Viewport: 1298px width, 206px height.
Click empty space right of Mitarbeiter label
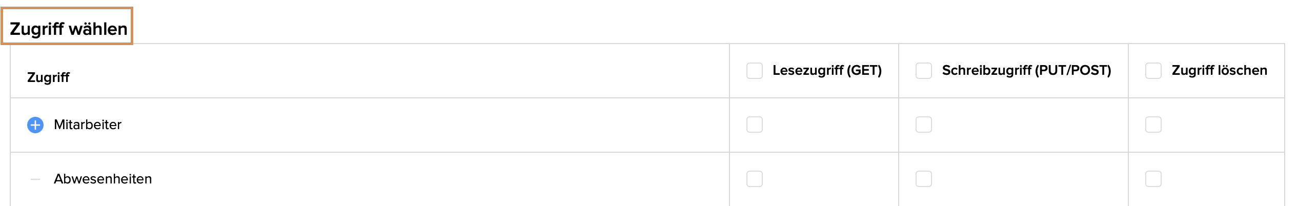coord(410,125)
